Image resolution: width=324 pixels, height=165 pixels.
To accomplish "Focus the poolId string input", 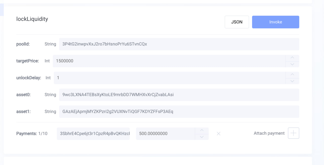I will click(x=179, y=44).
